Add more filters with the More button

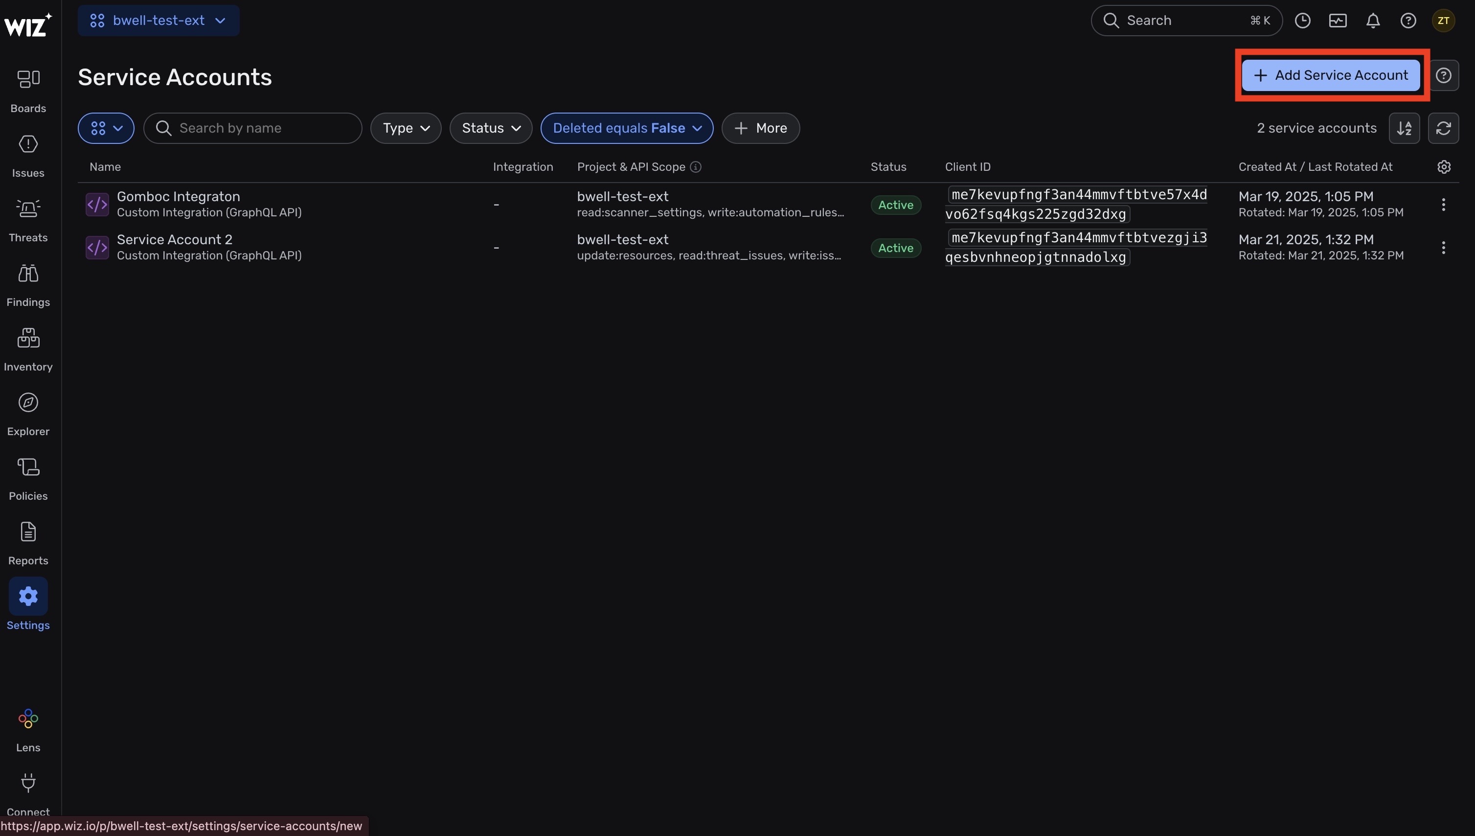tap(760, 128)
